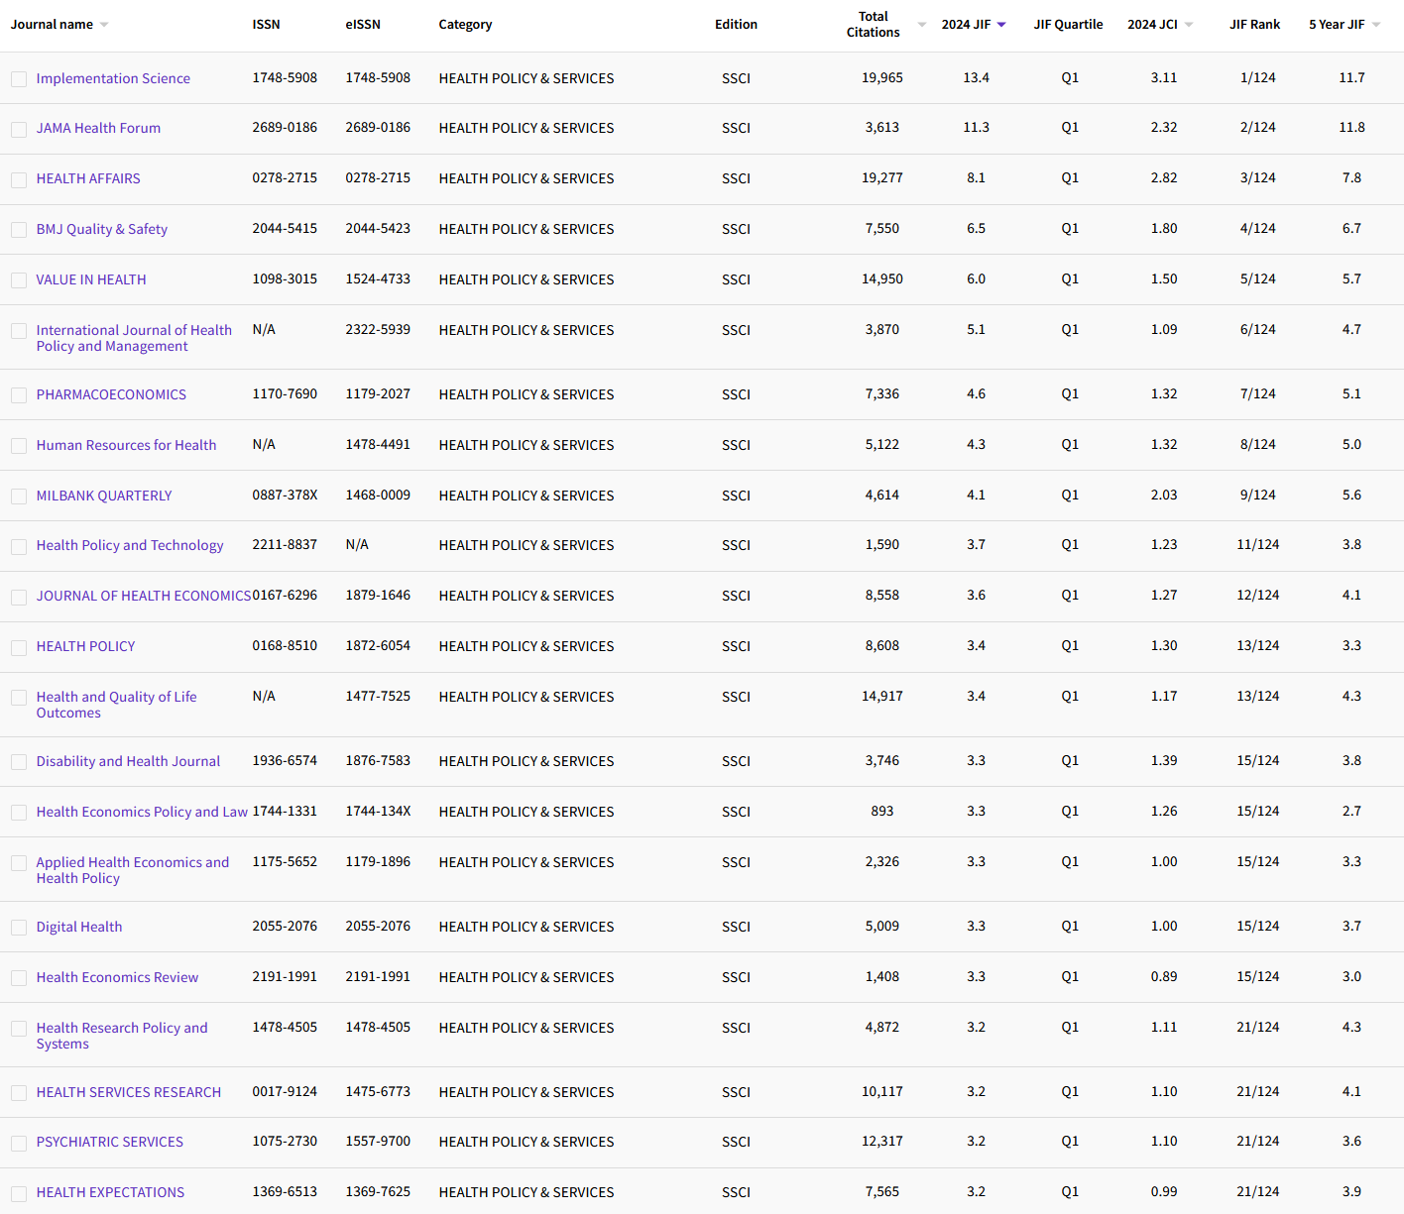Open HEALTH AFFAIRS journal page
The height and width of the screenshot is (1214, 1404).
(x=88, y=178)
